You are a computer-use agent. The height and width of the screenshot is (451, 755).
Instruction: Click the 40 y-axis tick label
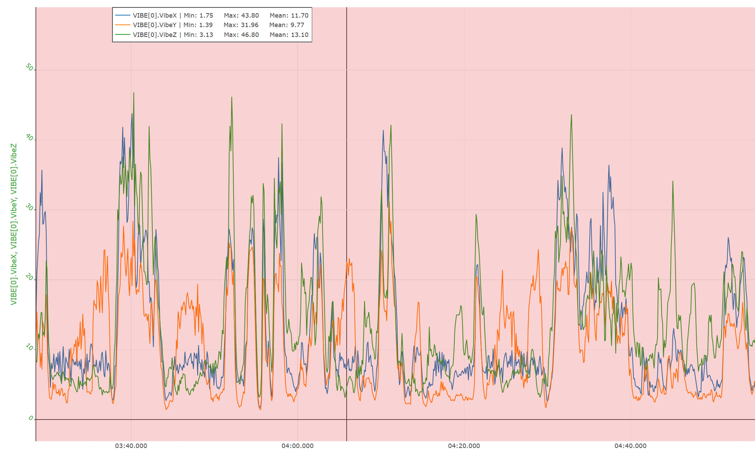pyautogui.click(x=29, y=137)
